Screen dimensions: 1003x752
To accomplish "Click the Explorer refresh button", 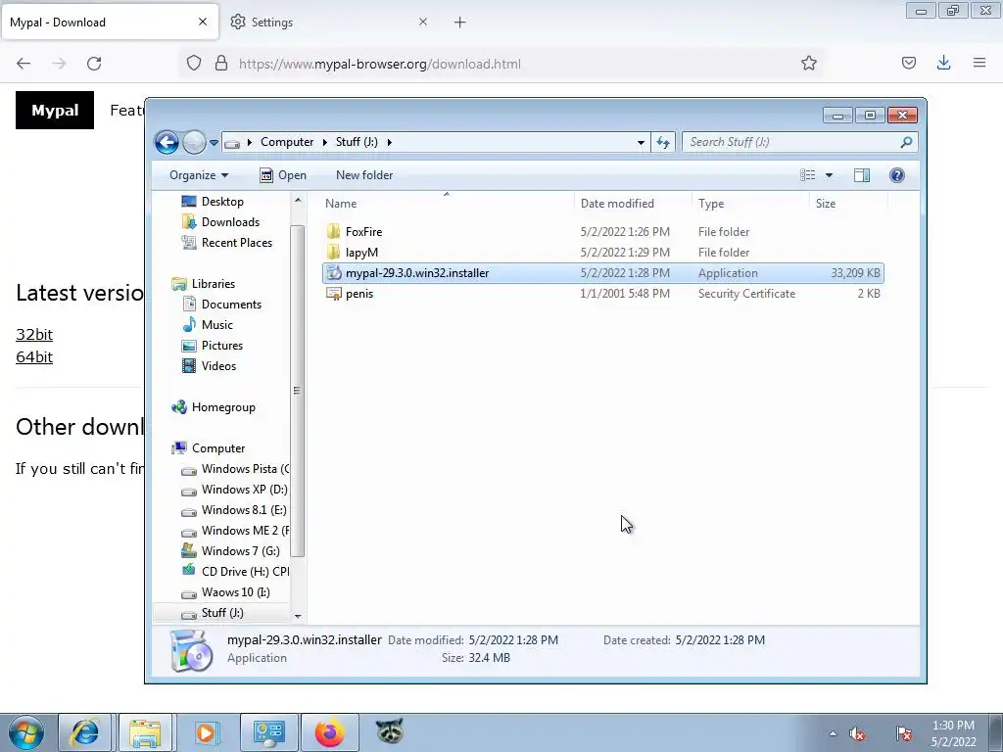I will [x=663, y=143].
